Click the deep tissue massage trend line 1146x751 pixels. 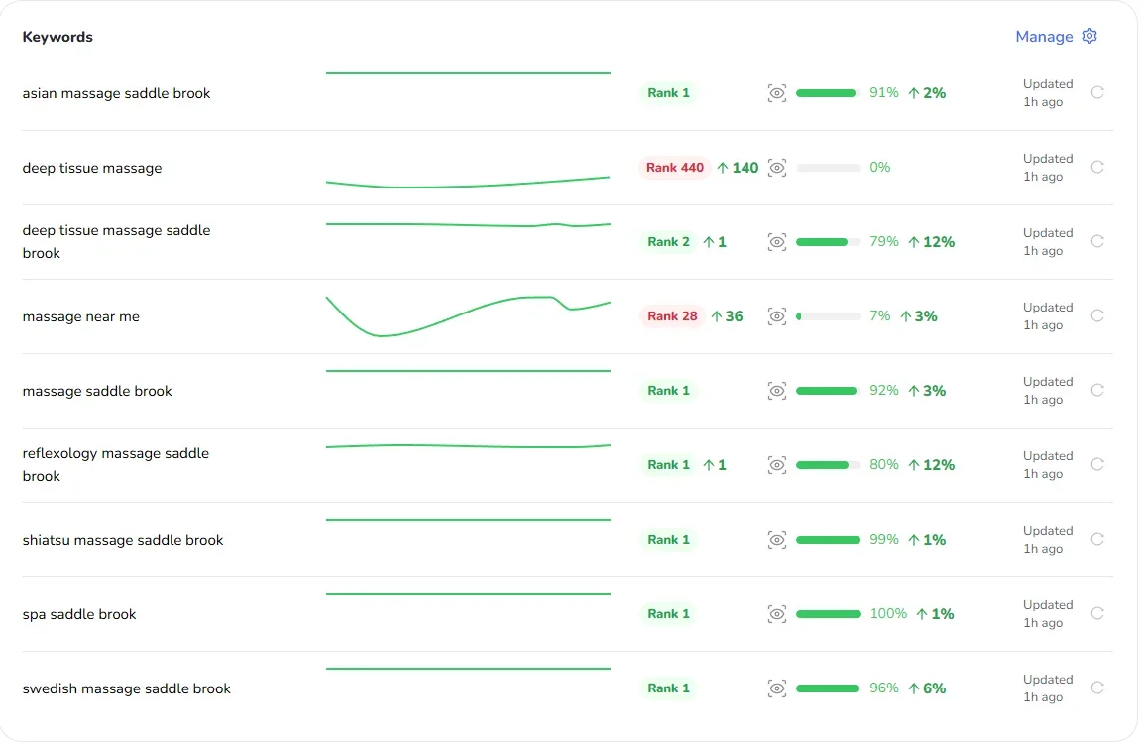point(468,183)
